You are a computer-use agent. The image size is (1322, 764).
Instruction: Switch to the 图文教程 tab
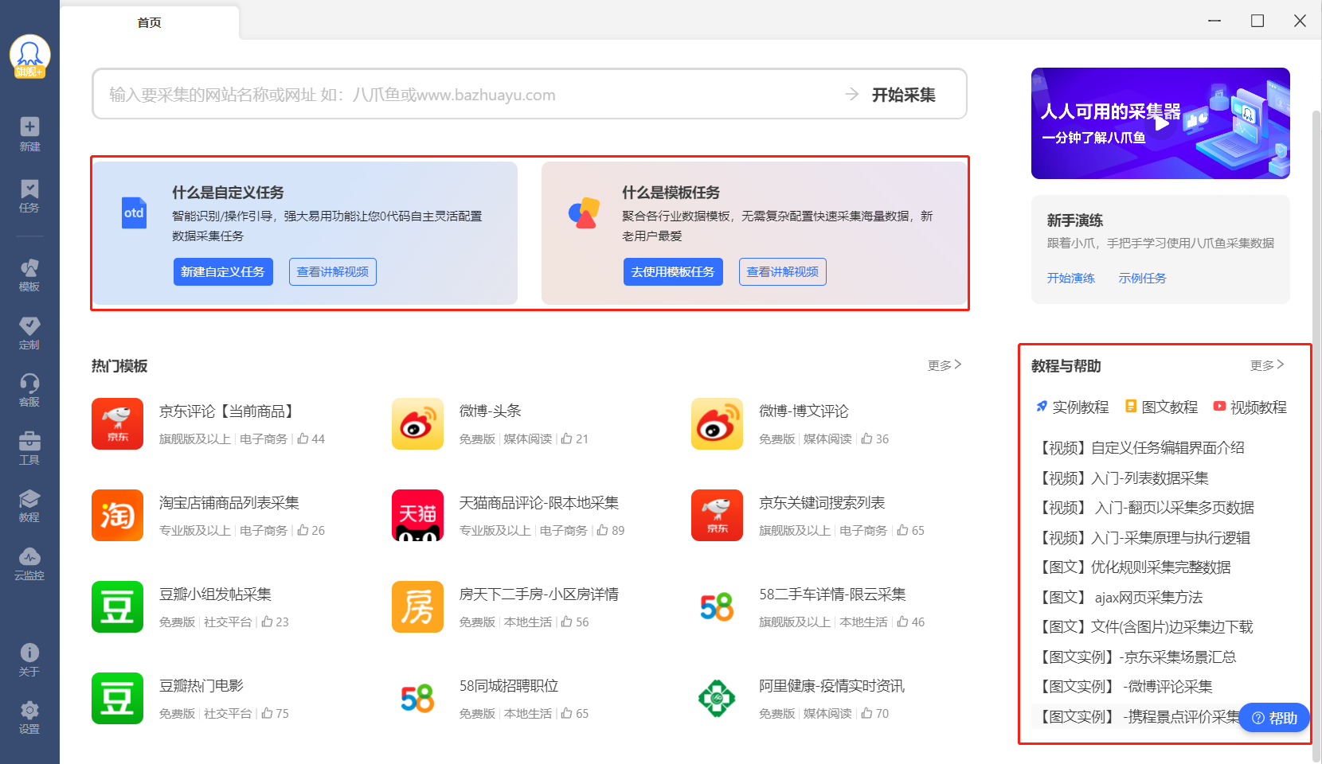[1161, 407]
